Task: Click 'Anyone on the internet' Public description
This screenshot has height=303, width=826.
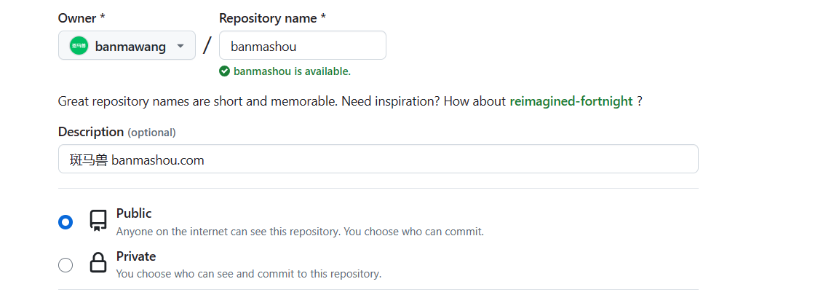Action: (300, 232)
